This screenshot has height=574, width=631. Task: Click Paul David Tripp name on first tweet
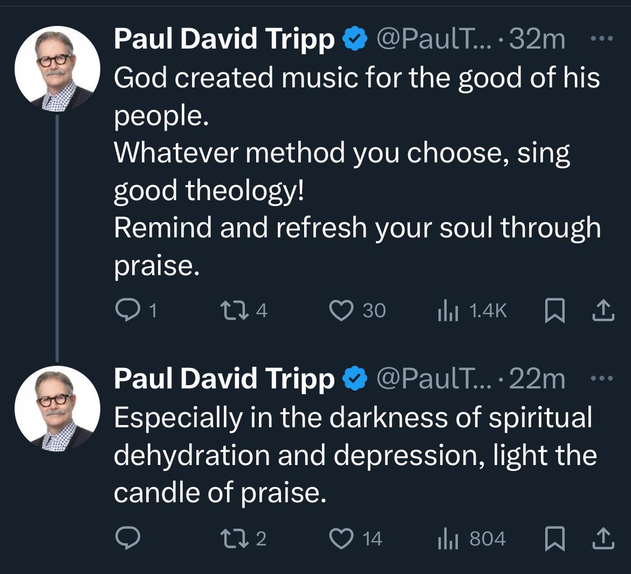224,40
